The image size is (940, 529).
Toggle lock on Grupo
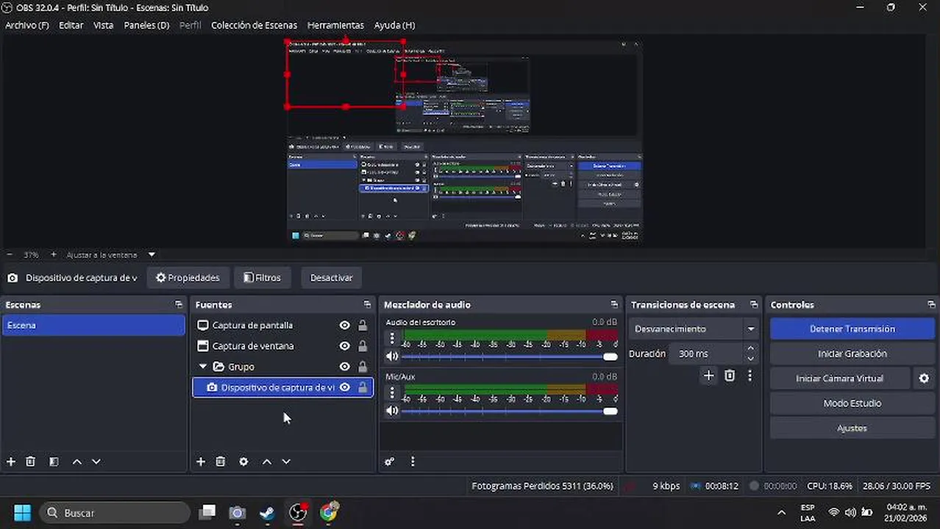(x=363, y=367)
